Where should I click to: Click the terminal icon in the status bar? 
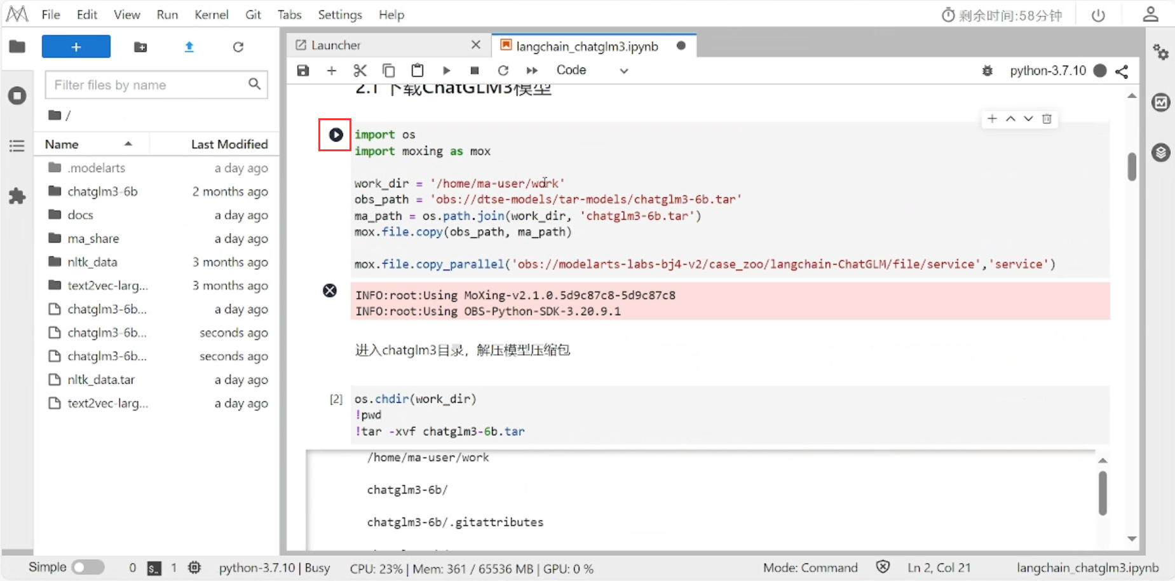pyautogui.click(x=154, y=568)
